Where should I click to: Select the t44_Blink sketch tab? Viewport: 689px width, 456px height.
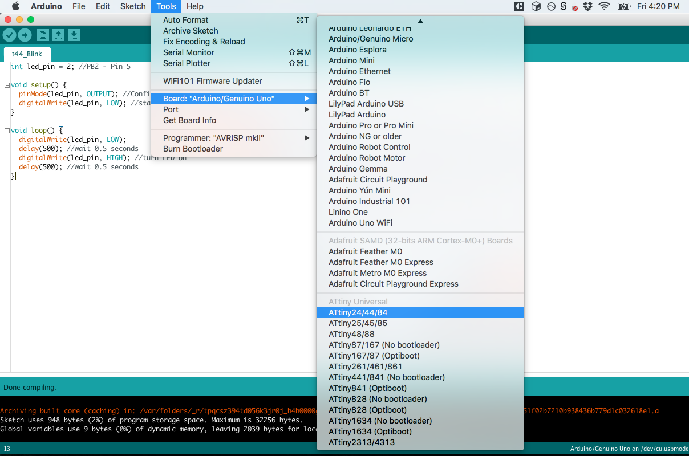click(27, 55)
